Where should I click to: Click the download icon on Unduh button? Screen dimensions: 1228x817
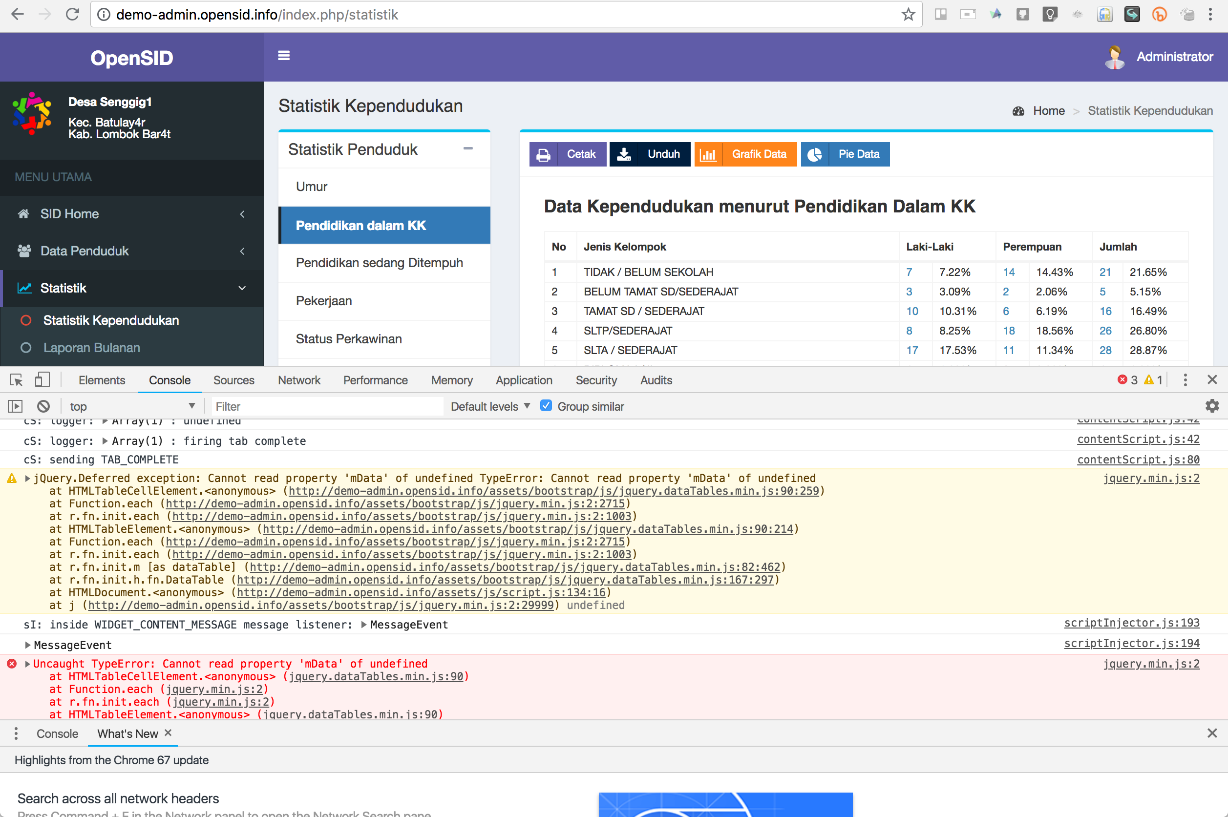pos(624,154)
